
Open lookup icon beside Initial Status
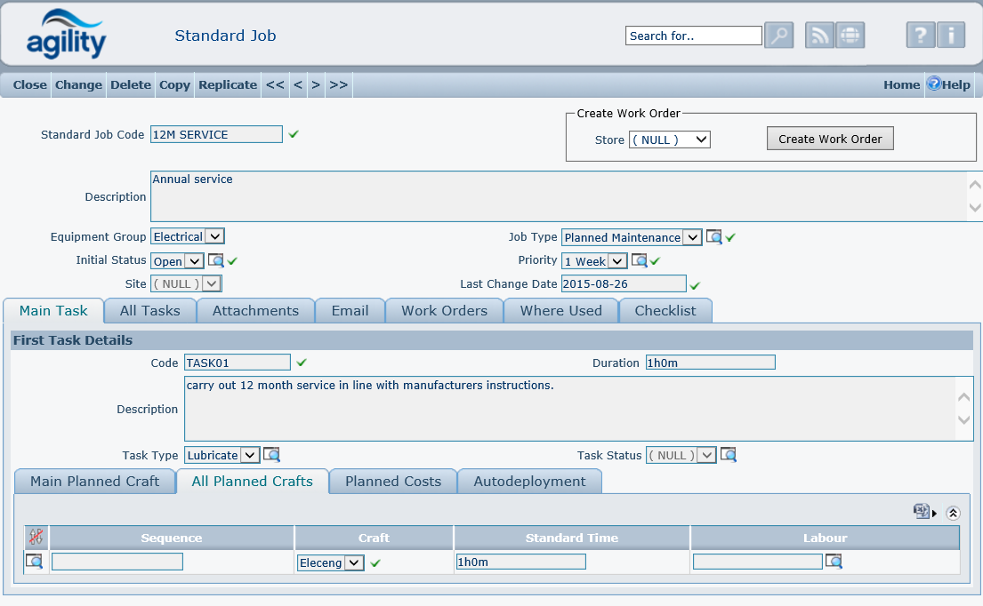click(216, 261)
